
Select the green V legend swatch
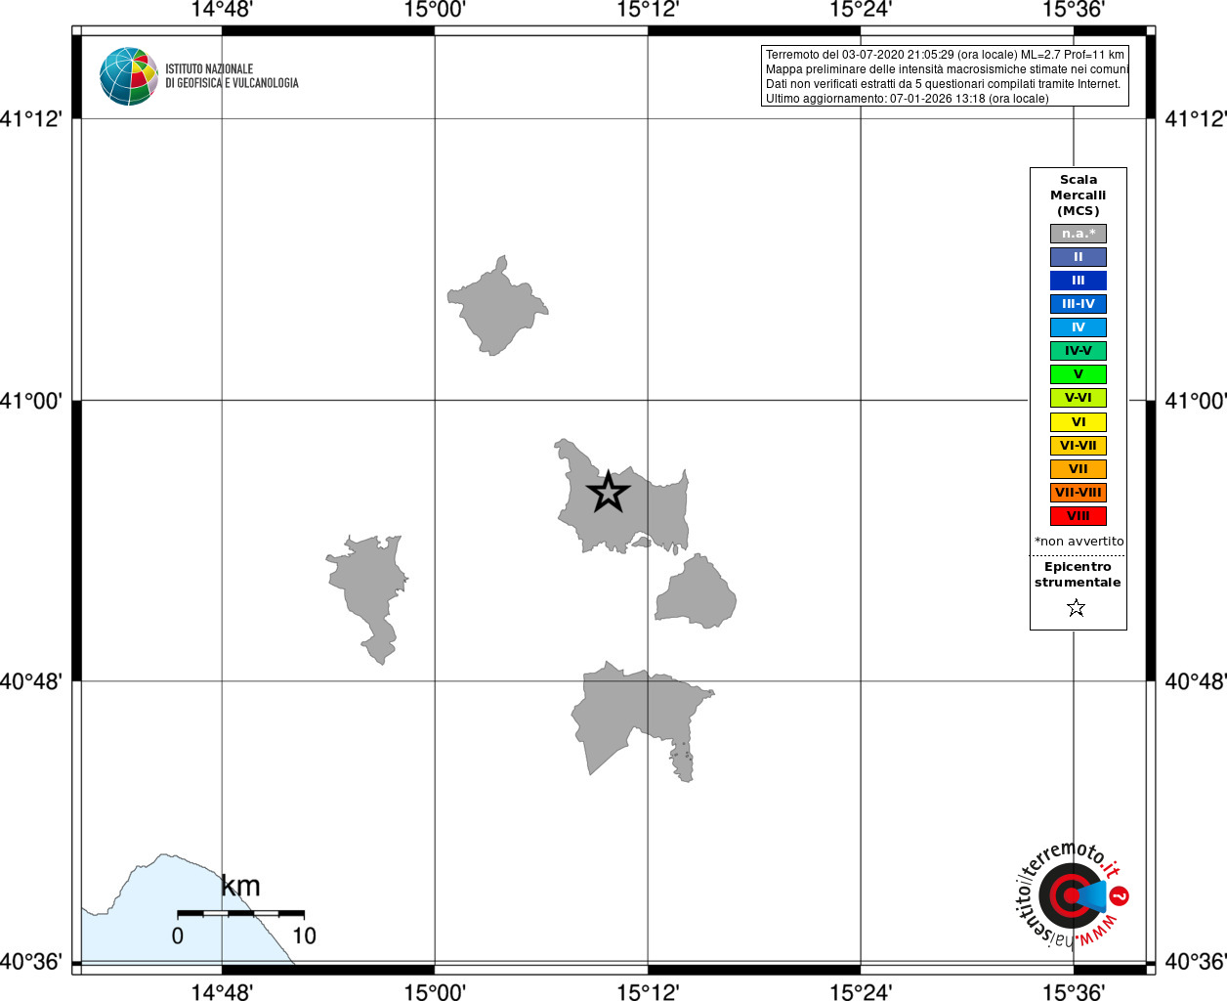point(1079,374)
